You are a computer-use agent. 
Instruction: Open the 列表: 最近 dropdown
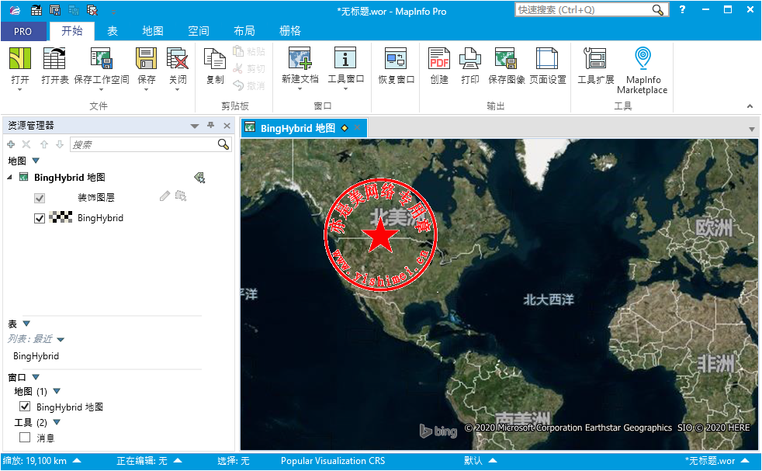[61, 339]
